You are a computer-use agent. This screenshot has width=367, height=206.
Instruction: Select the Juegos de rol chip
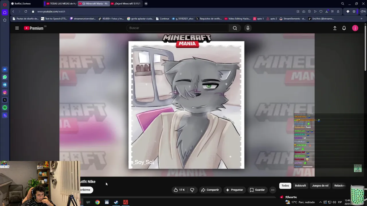320,186
